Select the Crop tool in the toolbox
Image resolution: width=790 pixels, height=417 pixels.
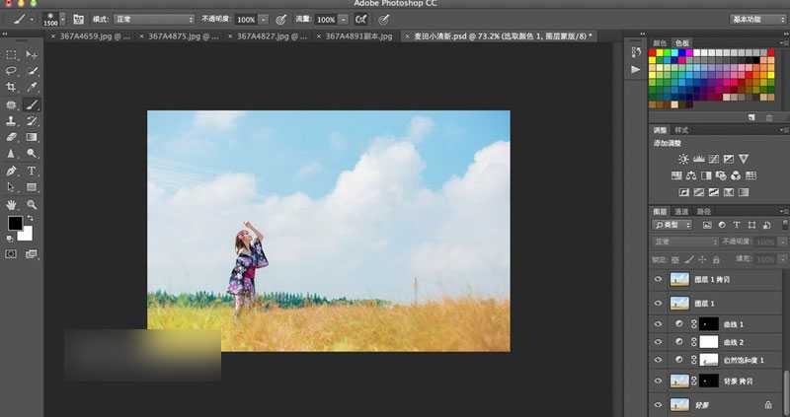12,88
